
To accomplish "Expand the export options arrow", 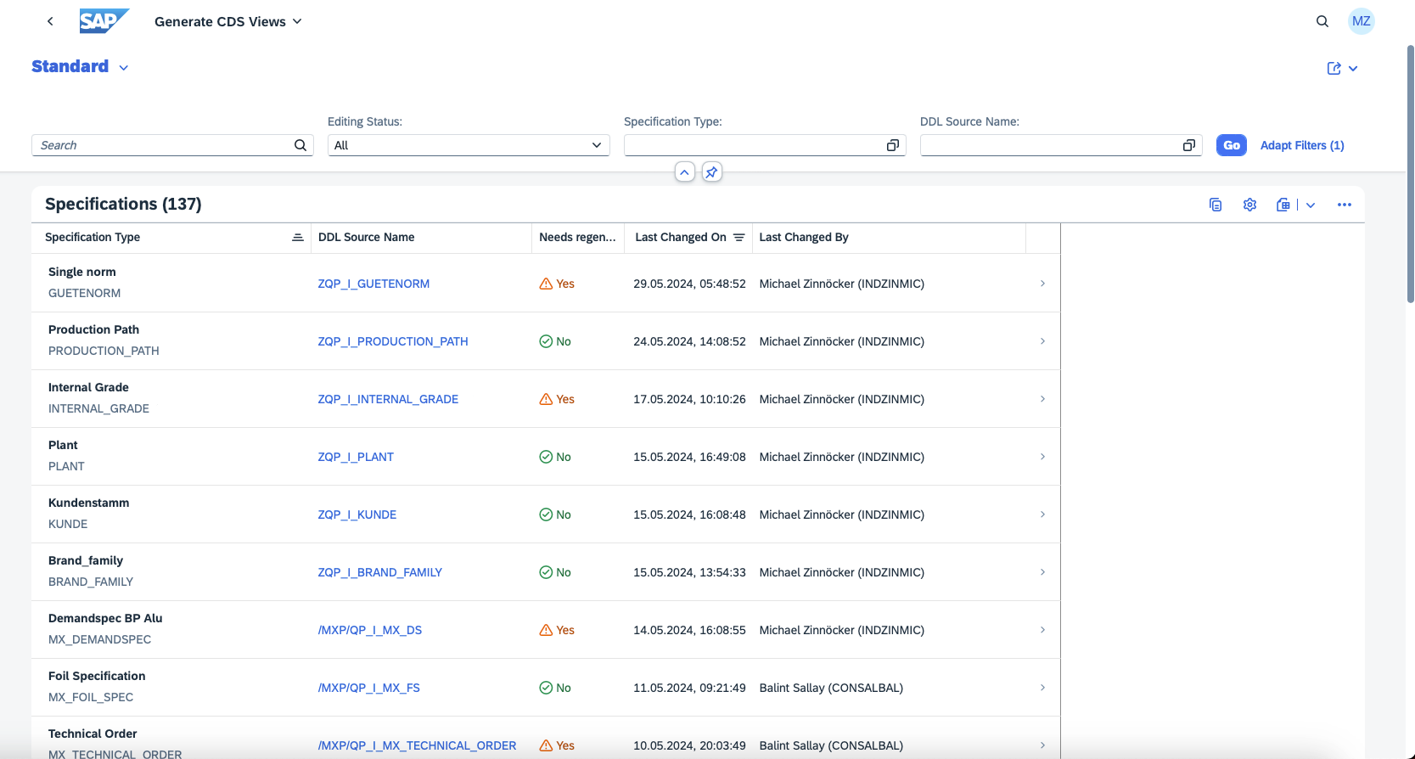I will click(x=1311, y=205).
